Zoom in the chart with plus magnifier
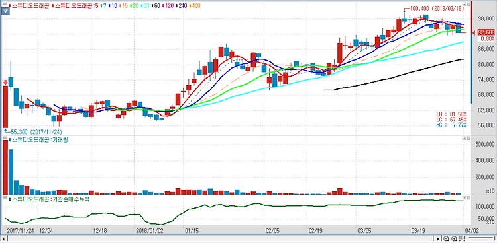This screenshot has height=243, width=497. (454, 239)
